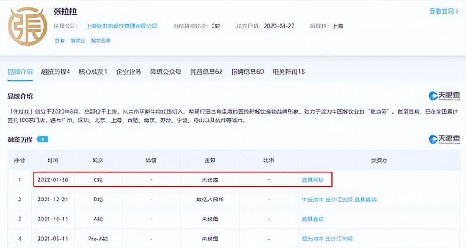Click the 未披露 amount in the 2021-05-11 row
Image resolution: width=466 pixels, height=248 pixels.
click(210, 239)
